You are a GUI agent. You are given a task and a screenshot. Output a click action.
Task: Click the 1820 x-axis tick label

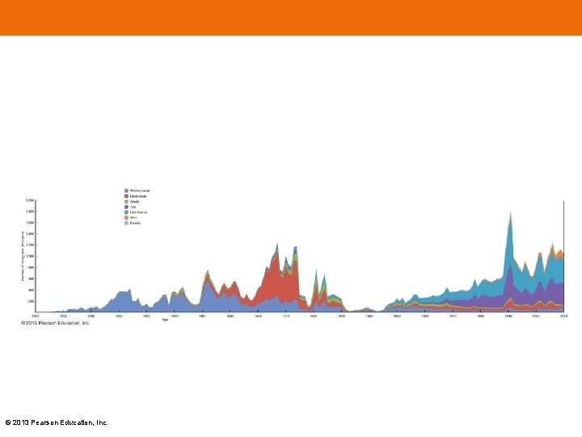(x=36, y=316)
